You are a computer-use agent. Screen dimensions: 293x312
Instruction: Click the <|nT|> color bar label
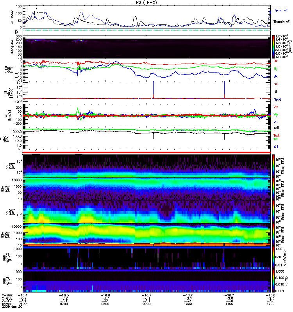[287, 281]
